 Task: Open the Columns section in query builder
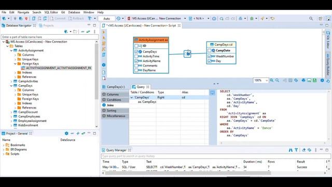115,95
